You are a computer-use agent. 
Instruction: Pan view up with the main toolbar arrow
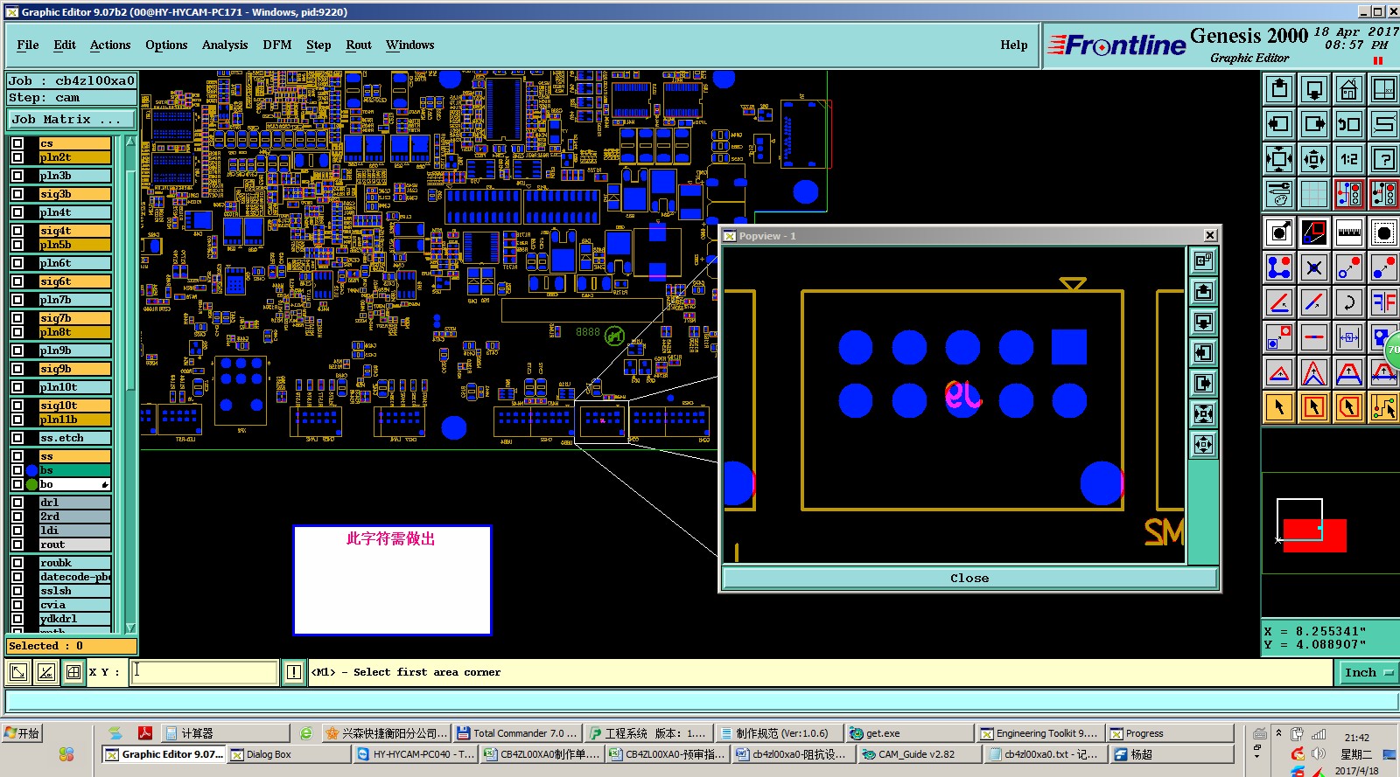pos(1279,89)
